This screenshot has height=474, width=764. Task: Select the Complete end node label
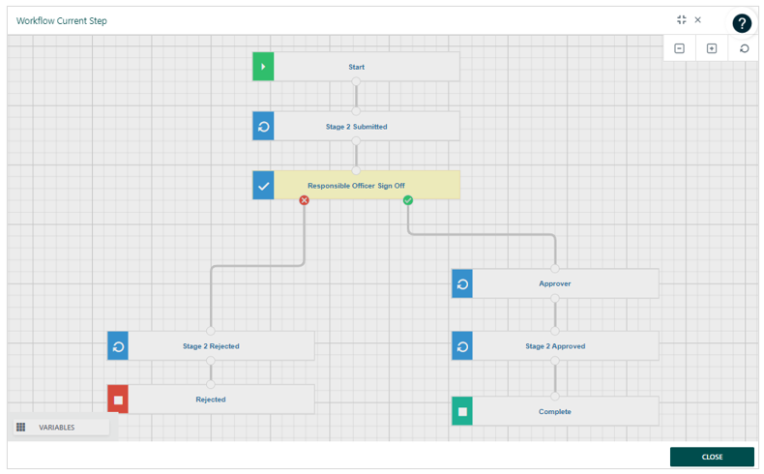pyautogui.click(x=554, y=412)
